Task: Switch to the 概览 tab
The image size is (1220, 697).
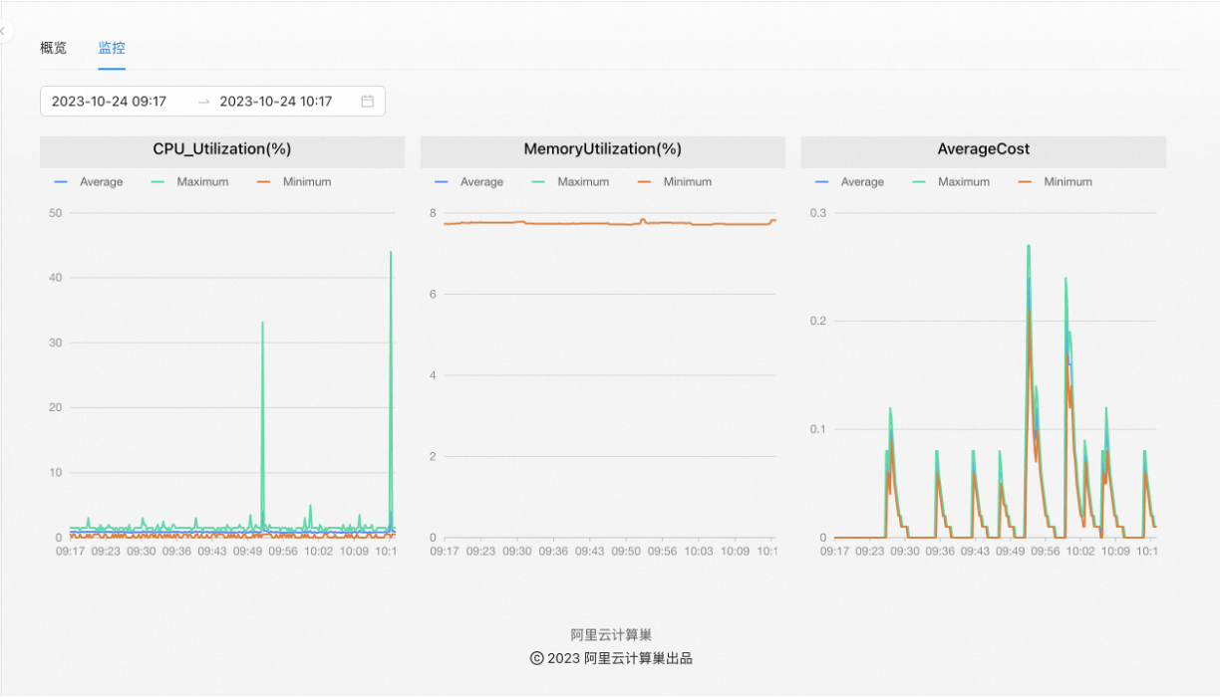Action: pyautogui.click(x=54, y=48)
